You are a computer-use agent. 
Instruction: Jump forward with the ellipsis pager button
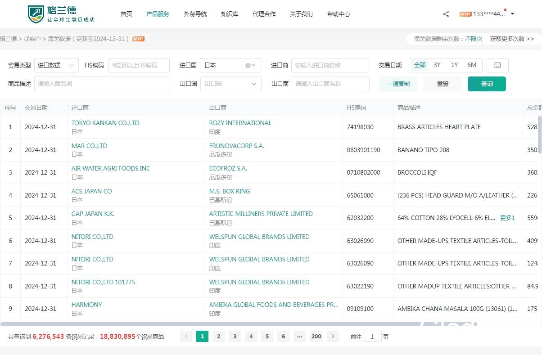point(300,336)
